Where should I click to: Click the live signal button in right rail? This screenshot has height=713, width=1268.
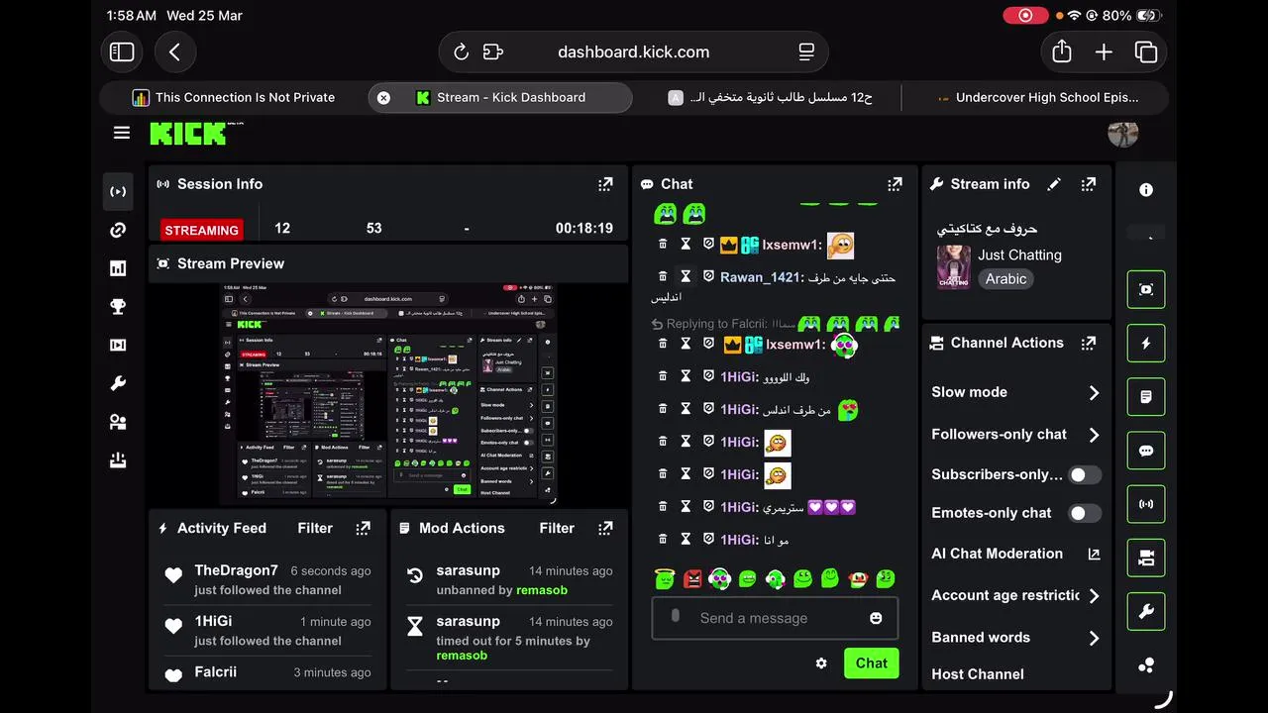(1146, 504)
